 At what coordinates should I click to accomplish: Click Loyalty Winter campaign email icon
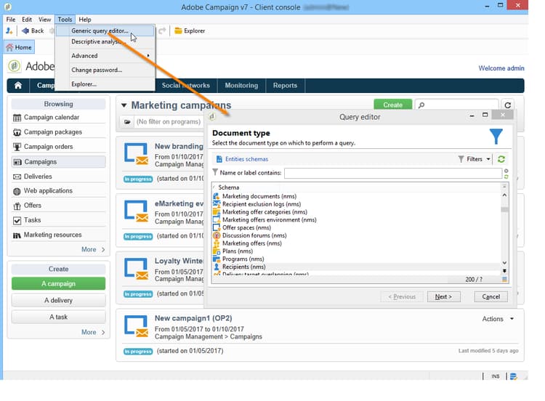pyautogui.click(x=136, y=269)
